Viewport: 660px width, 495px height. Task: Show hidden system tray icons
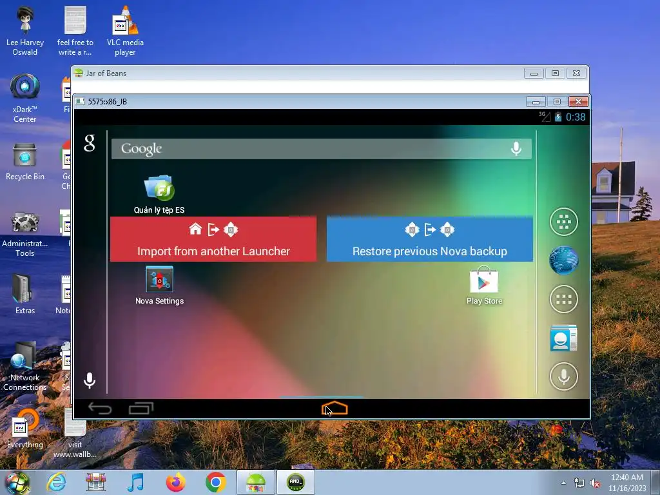(x=563, y=483)
